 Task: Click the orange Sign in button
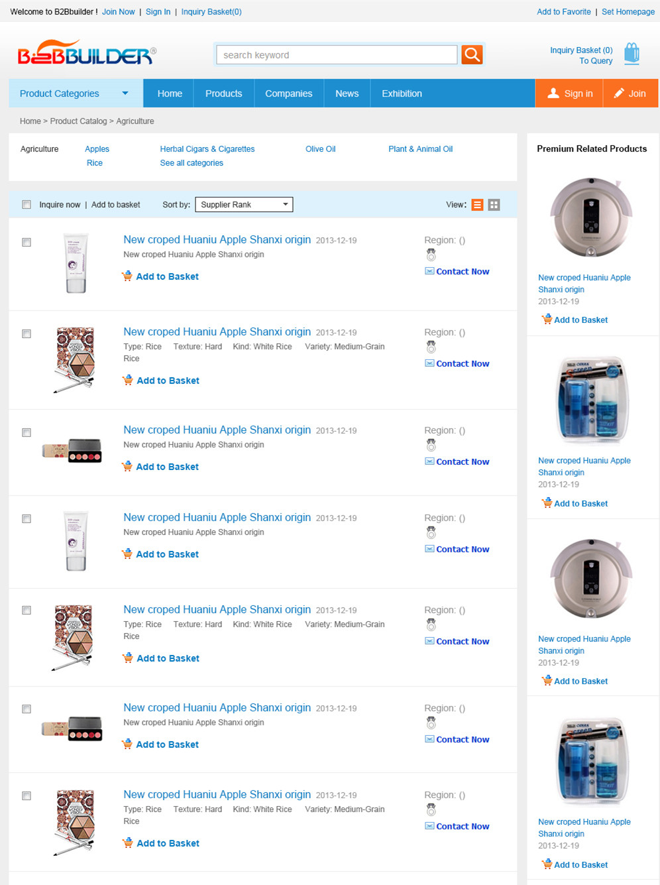point(569,93)
